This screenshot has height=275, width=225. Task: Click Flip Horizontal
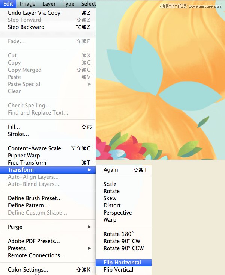click(x=124, y=263)
